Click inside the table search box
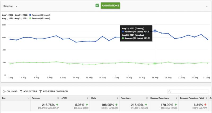The image size is (212, 113). pos(189,92)
